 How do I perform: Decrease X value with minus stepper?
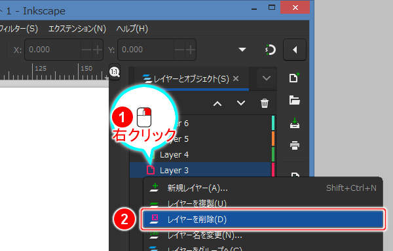point(86,50)
